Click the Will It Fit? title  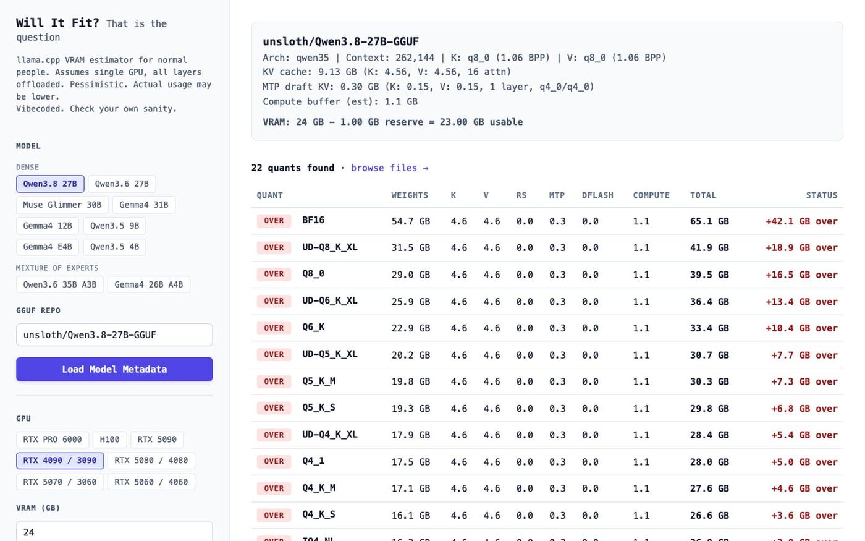click(57, 23)
